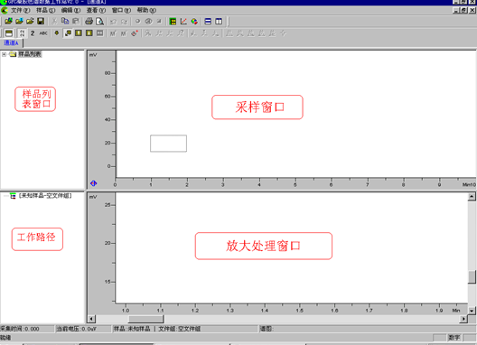Switch to the 通道A tab
The width and height of the screenshot is (477, 345).
pyautogui.click(x=11, y=42)
